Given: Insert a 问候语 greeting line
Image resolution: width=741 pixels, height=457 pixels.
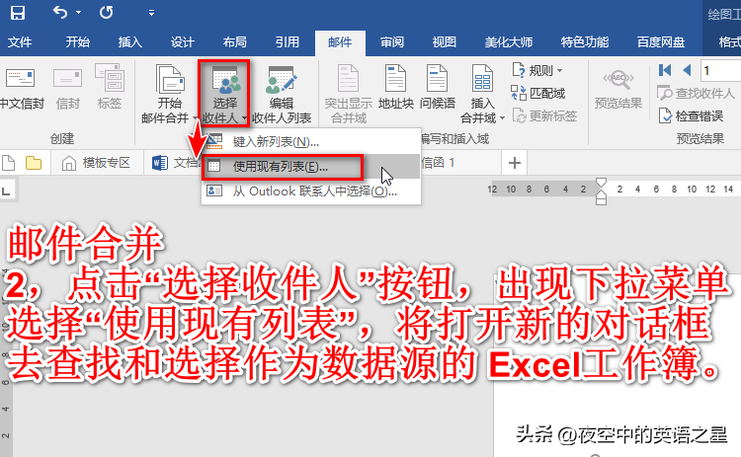Looking at the screenshot, I should [x=437, y=87].
